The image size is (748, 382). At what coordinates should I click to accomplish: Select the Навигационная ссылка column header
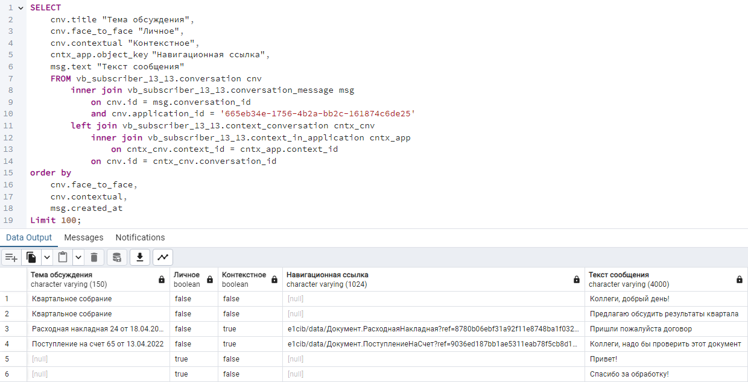click(434, 280)
